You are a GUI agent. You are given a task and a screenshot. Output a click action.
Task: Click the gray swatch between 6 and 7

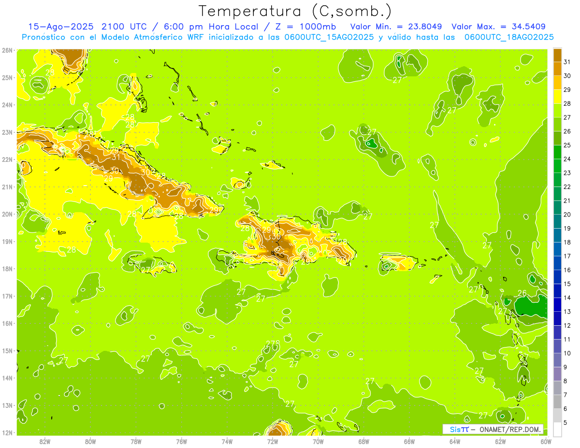557,402
